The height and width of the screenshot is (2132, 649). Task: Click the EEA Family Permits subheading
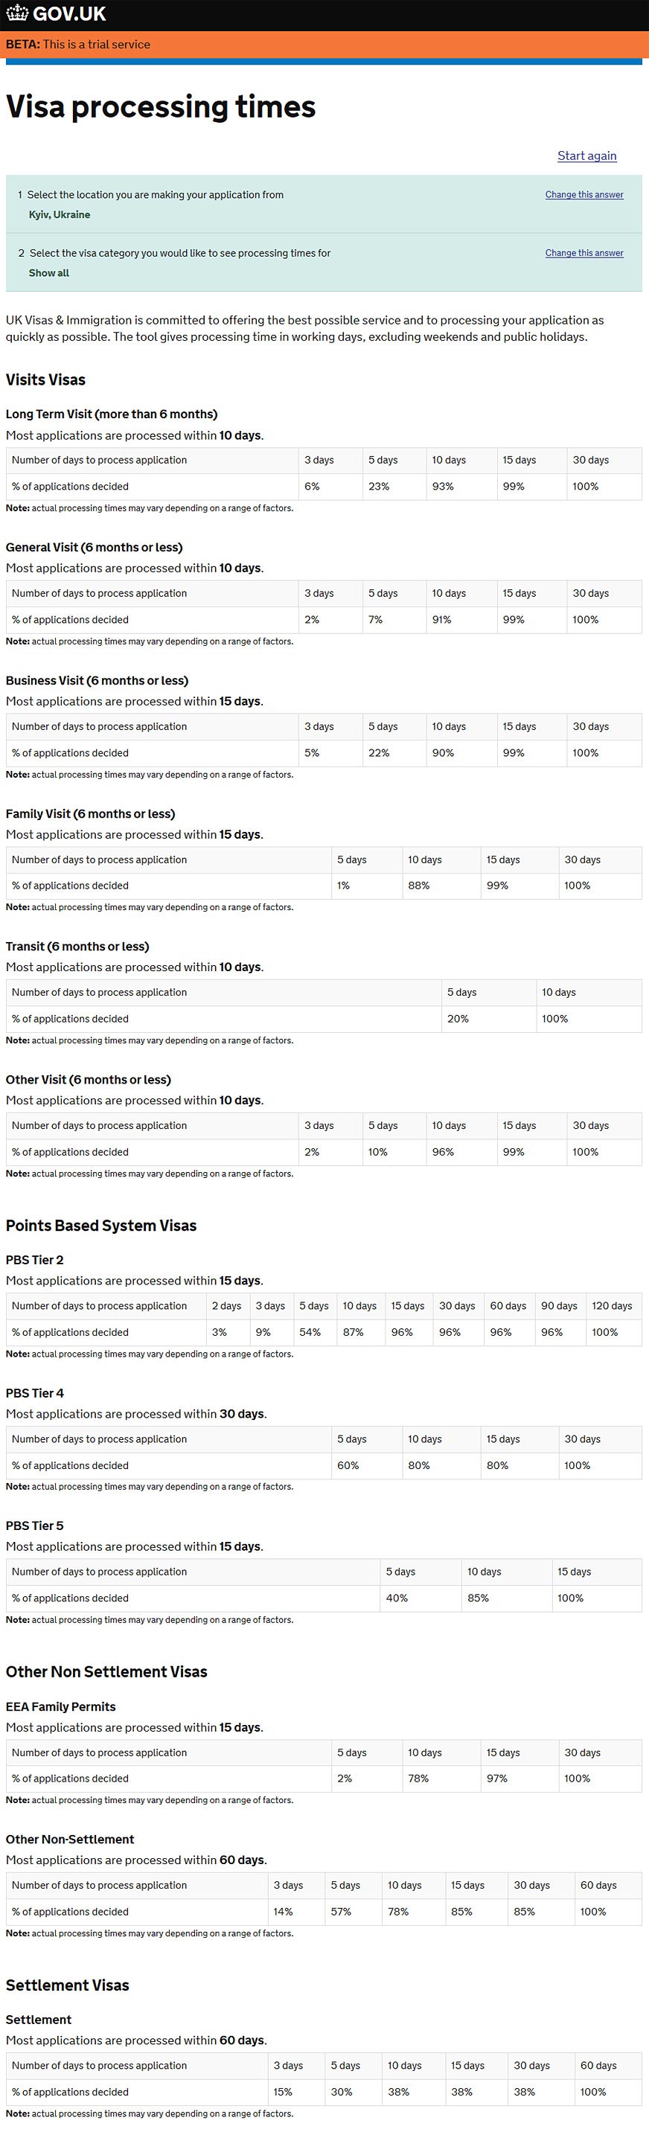point(60,1706)
